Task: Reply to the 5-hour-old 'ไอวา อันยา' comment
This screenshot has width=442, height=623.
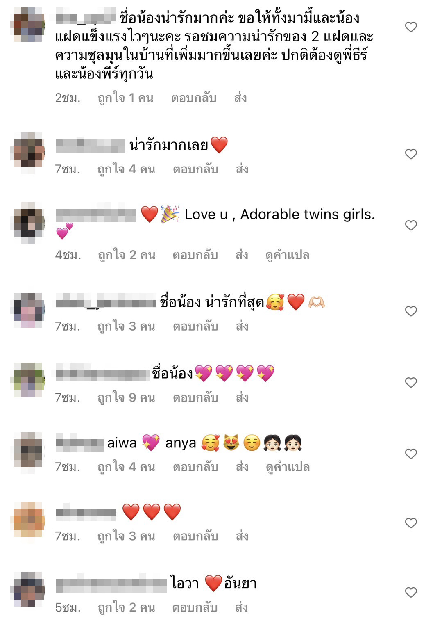Action: click(195, 607)
